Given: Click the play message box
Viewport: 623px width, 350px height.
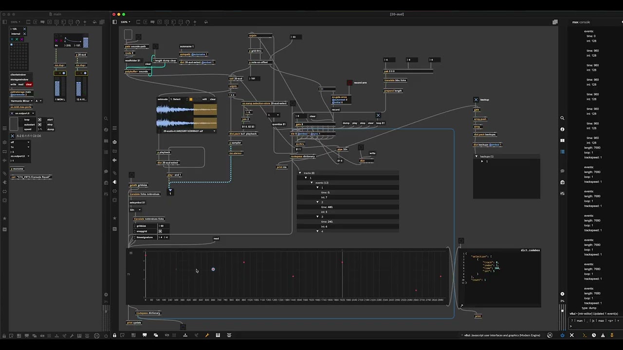Looking at the screenshot, I should 355,123.
